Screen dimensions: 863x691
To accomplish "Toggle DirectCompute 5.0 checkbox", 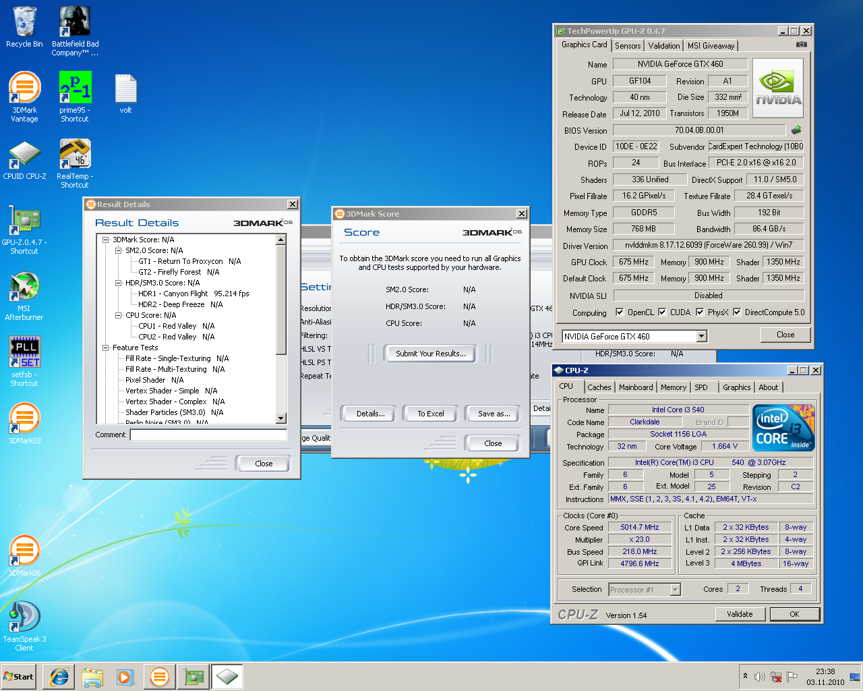I will pos(737,312).
